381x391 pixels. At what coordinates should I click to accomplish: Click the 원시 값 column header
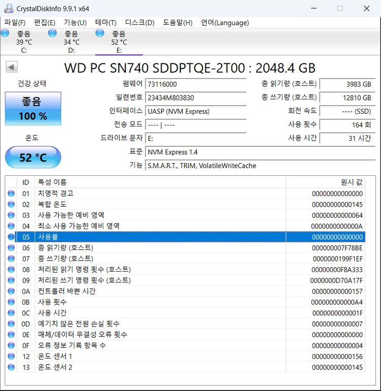[325, 182]
